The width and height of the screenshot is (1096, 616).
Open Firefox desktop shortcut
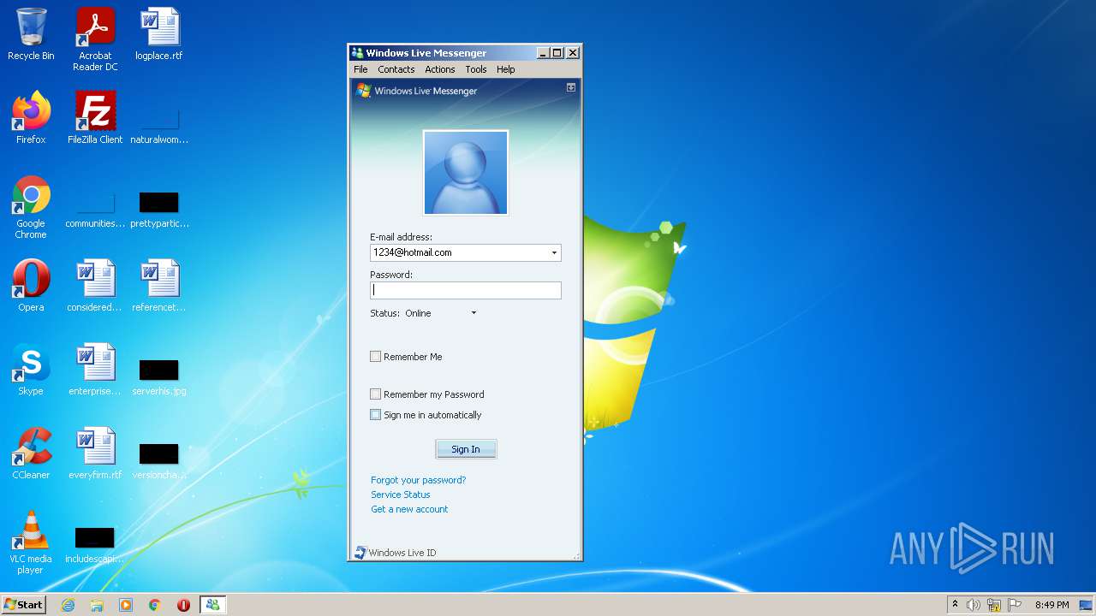pos(31,118)
